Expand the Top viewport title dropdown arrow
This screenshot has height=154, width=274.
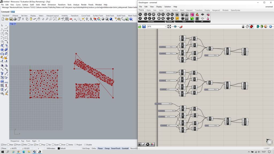coord(15,24)
